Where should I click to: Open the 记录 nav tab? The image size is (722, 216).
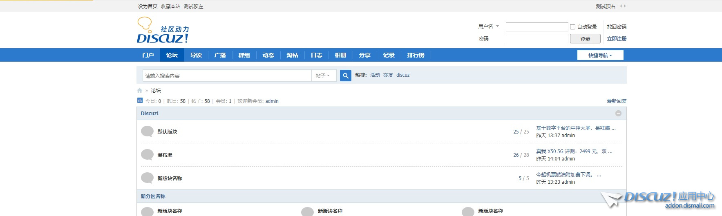(389, 55)
